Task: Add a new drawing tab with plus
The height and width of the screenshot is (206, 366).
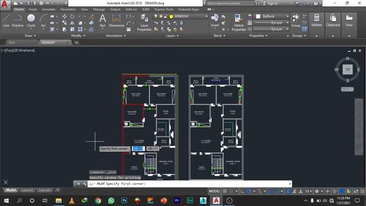Action: click(76, 42)
